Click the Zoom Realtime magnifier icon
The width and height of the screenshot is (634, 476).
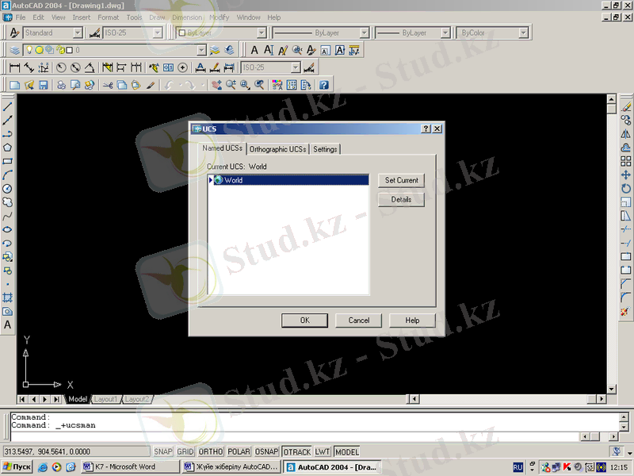pyautogui.click(x=231, y=85)
